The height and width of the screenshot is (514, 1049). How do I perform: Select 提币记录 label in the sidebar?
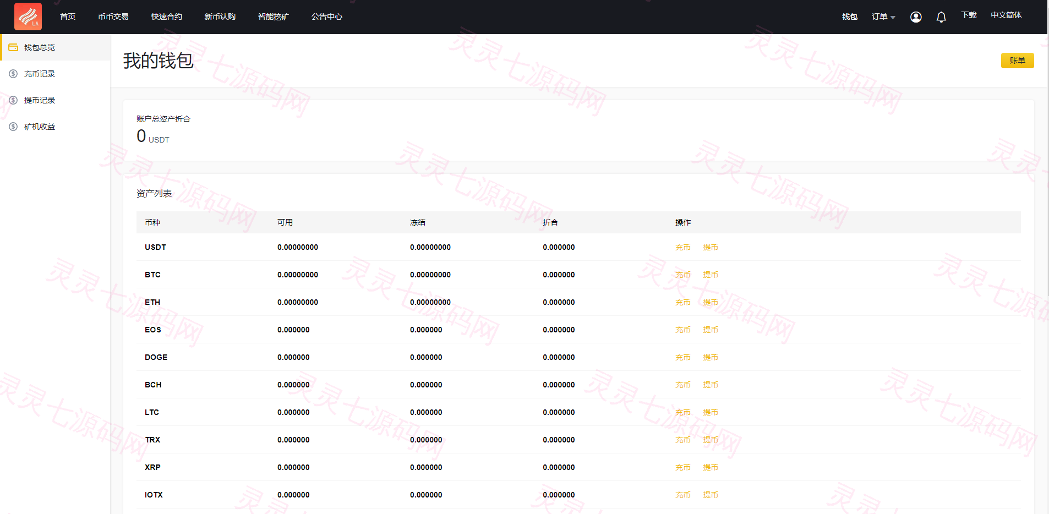click(40, 100)
